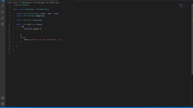Click the 'try' keyword on line 11
The width and height of the screenshot is (193, 108).
[21, 27]
